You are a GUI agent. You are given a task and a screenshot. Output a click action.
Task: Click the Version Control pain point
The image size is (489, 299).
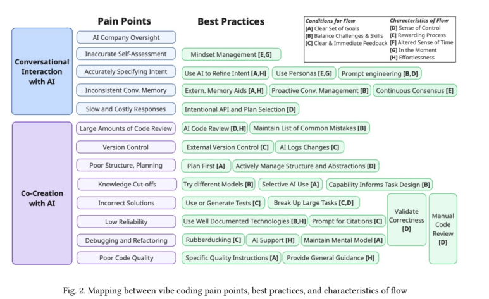126,147
